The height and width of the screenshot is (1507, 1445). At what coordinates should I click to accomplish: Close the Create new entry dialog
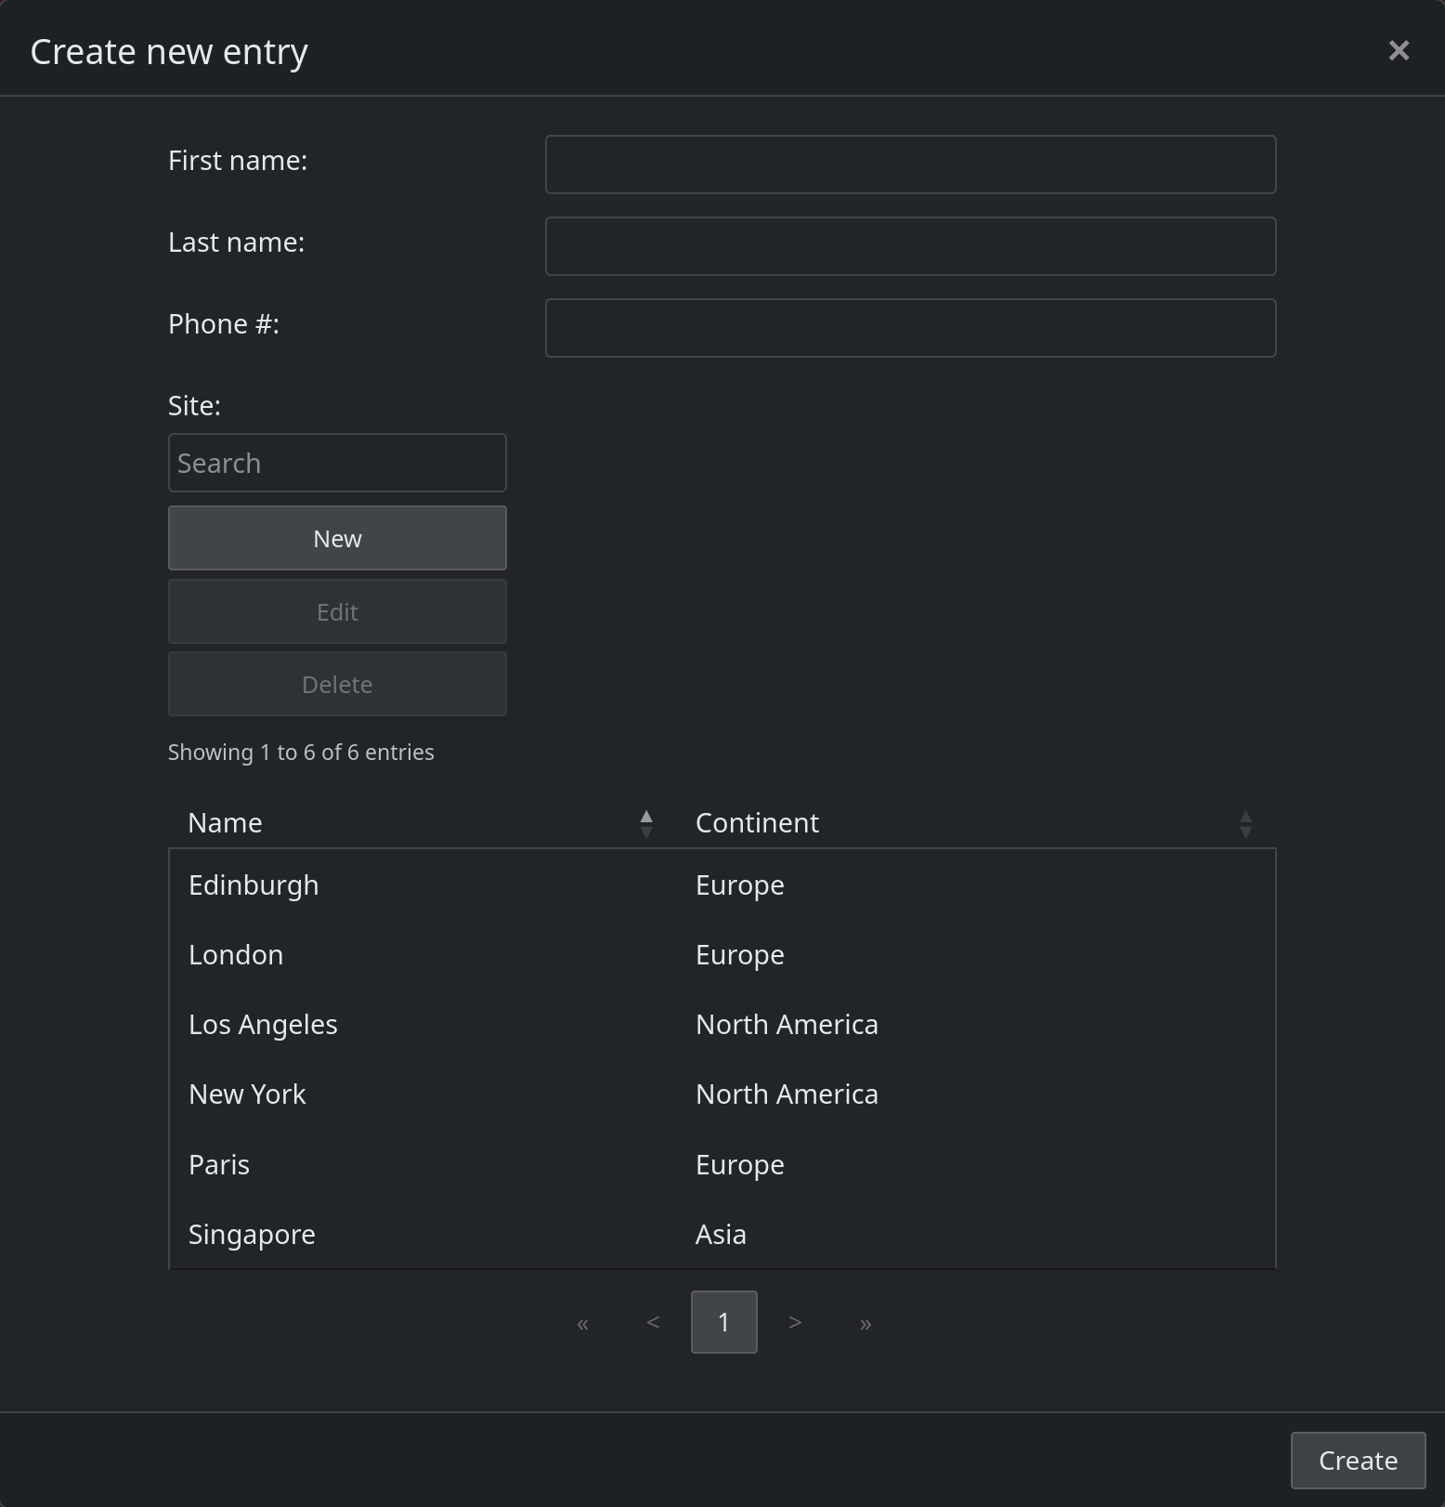coord(1399,50)
